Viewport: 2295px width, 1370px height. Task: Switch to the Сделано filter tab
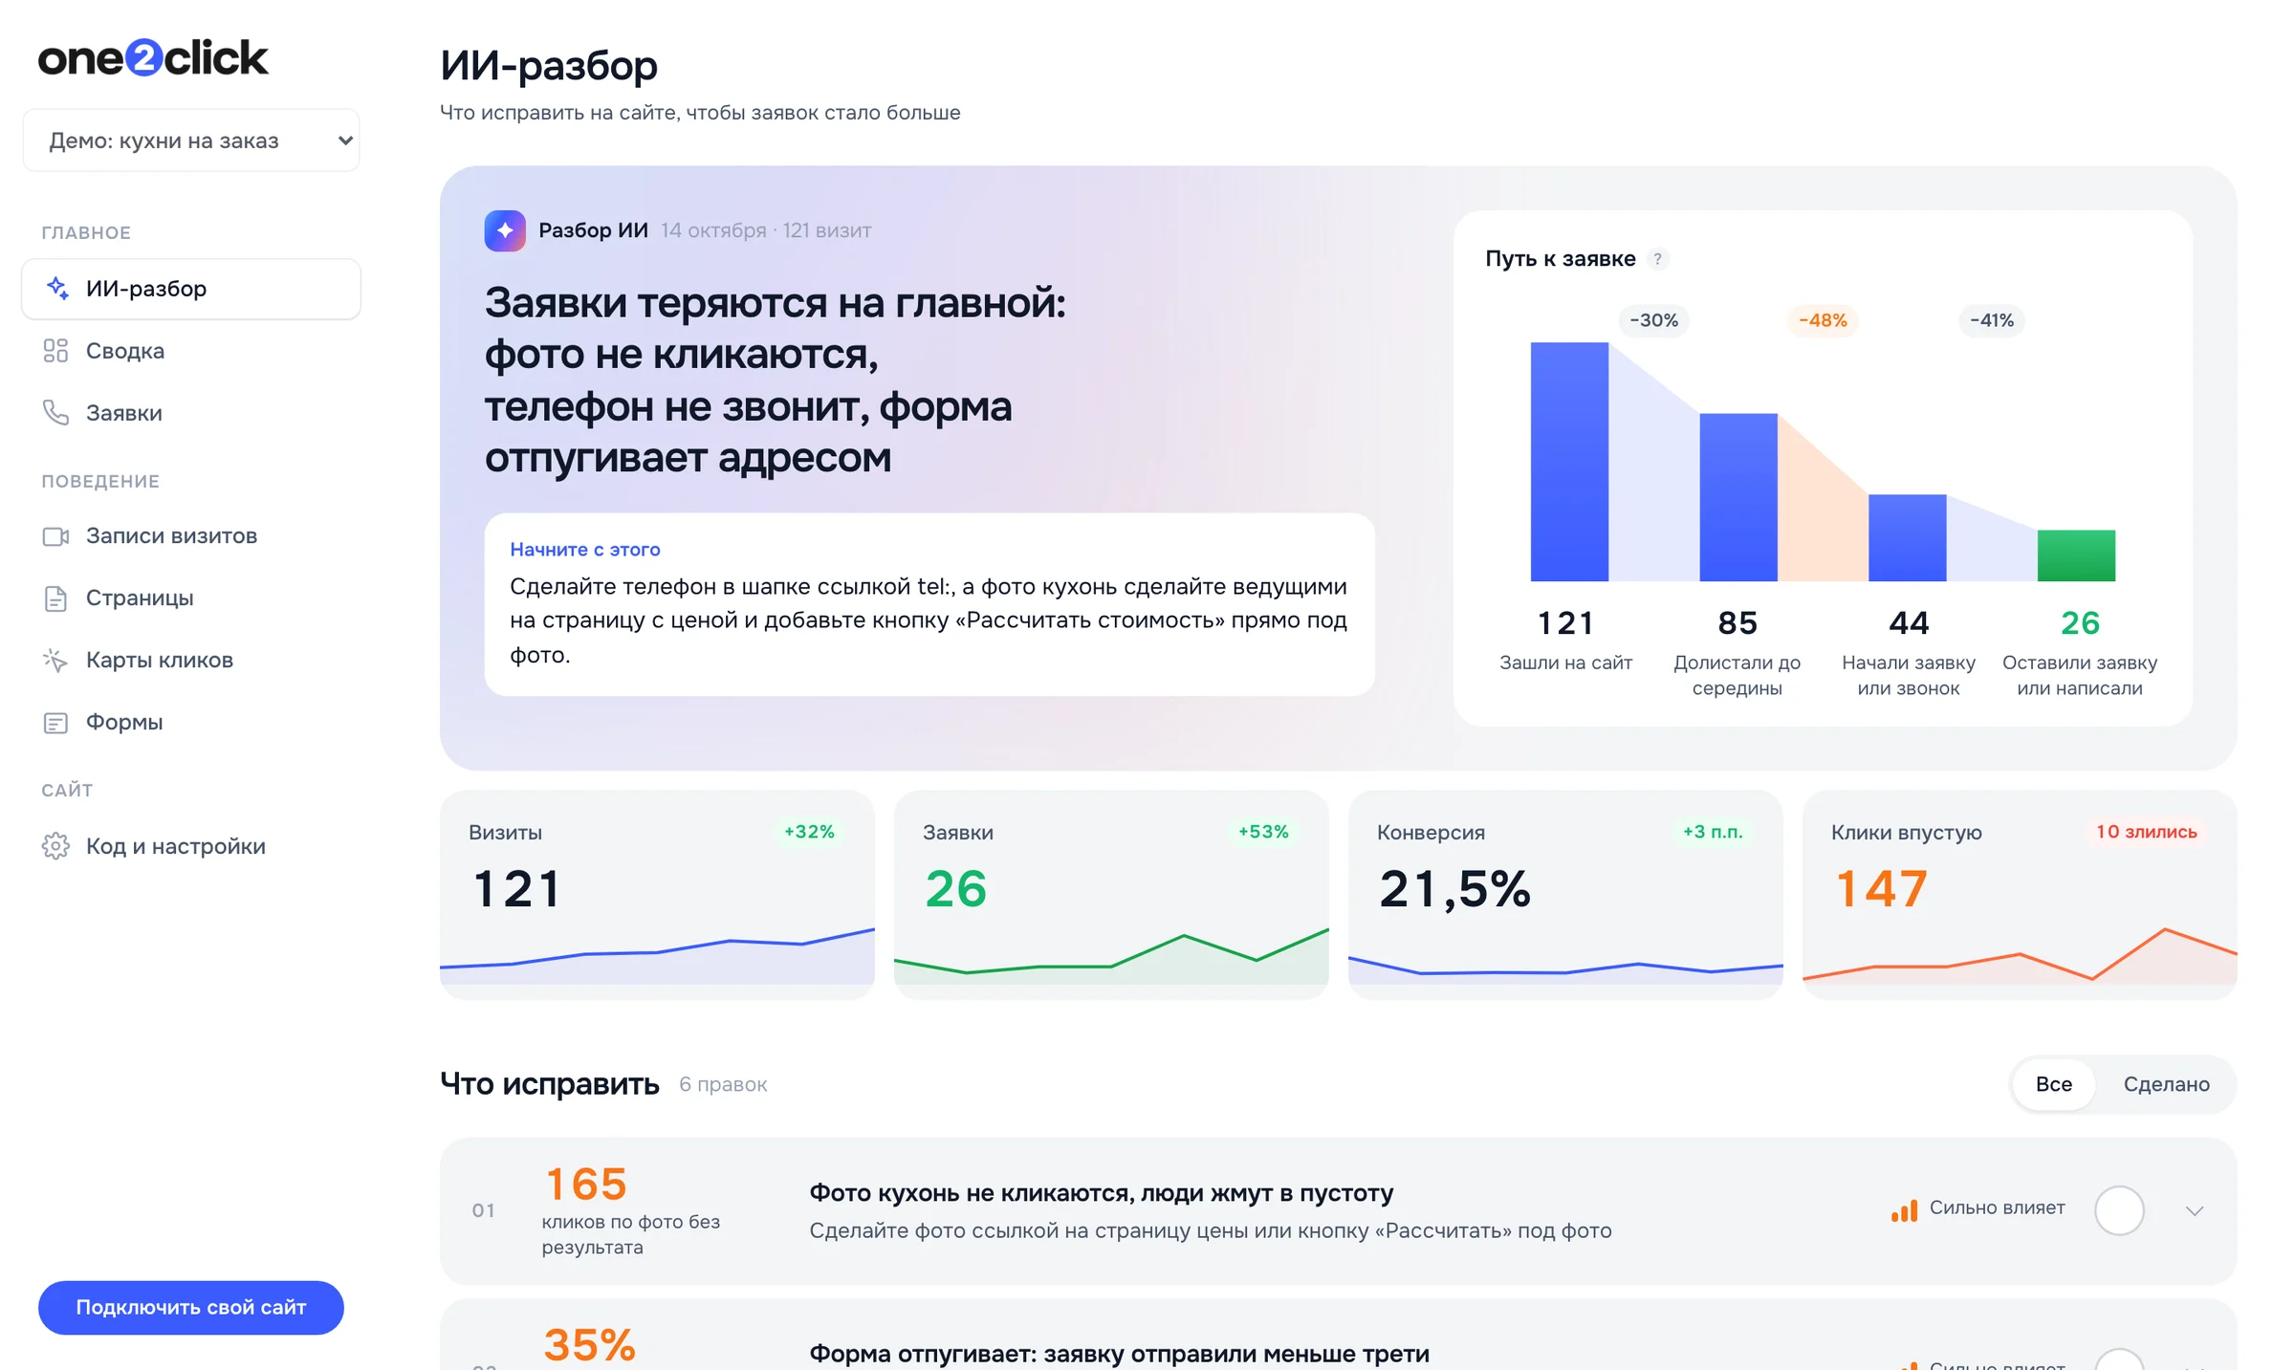(x=2166, y=1084)
